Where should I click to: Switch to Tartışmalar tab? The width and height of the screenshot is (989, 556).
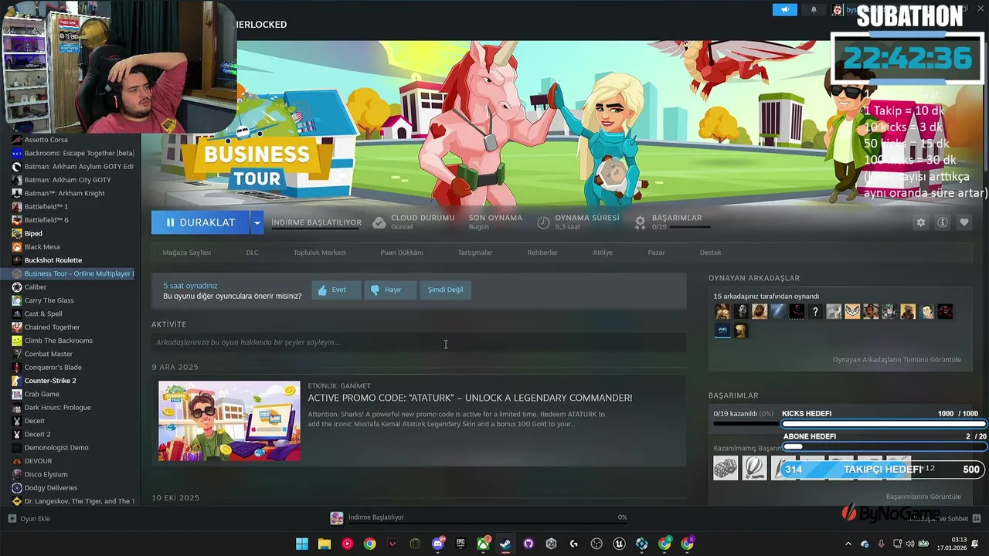(x=475, y=253)
